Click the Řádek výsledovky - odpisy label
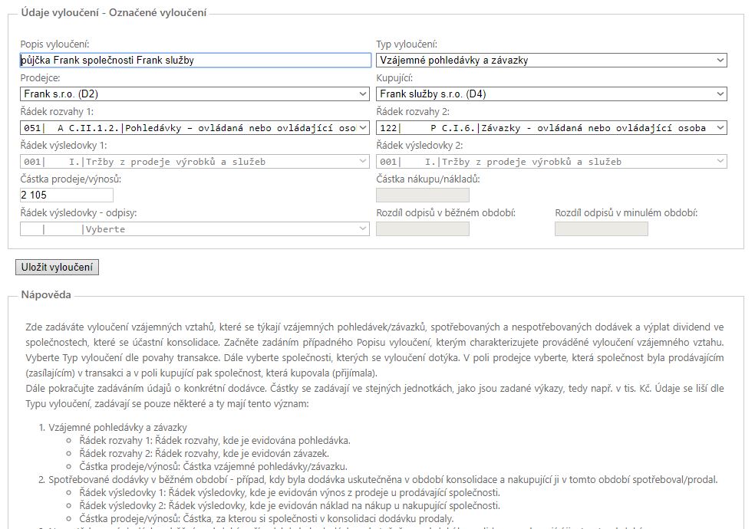The image size is (755, 529). 78,213
